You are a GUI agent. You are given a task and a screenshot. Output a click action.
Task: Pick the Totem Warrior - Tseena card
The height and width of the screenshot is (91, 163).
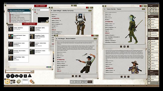(40, 52)
